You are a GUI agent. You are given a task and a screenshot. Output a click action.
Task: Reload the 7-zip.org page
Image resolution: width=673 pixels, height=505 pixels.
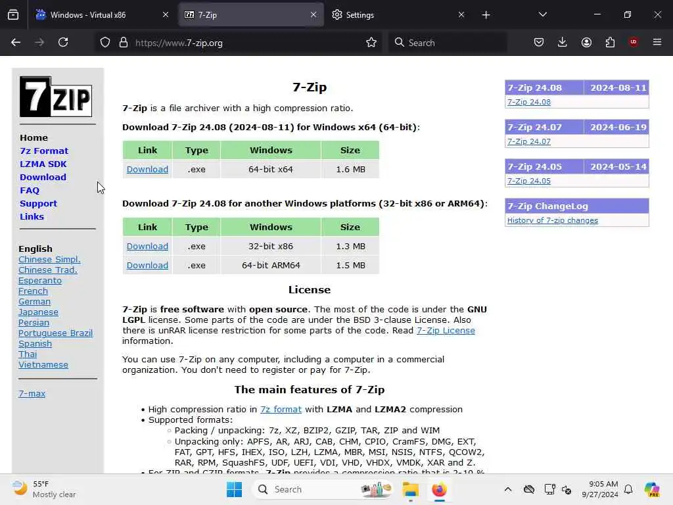click(x=63, y=43)
